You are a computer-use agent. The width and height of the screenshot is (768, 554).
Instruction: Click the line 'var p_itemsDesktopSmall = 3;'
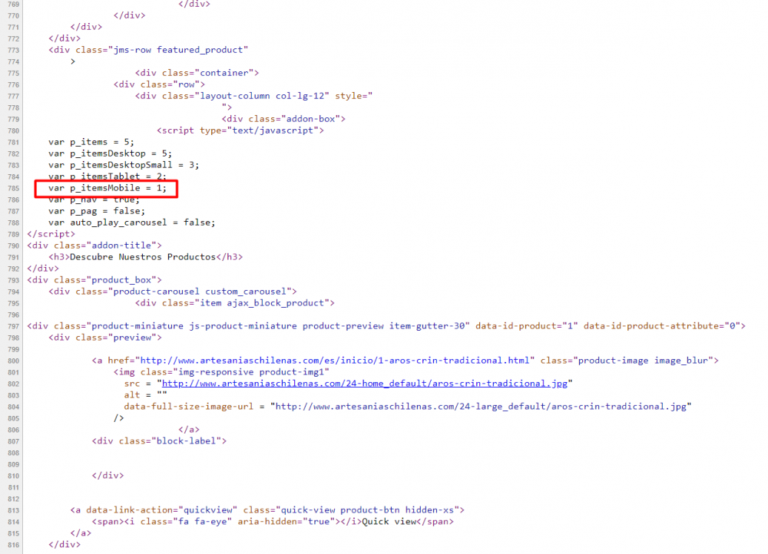(124, 165)
